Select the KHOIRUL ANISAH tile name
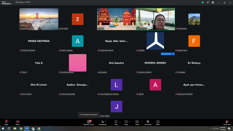233x131 pixels. (x=155, y=63)
